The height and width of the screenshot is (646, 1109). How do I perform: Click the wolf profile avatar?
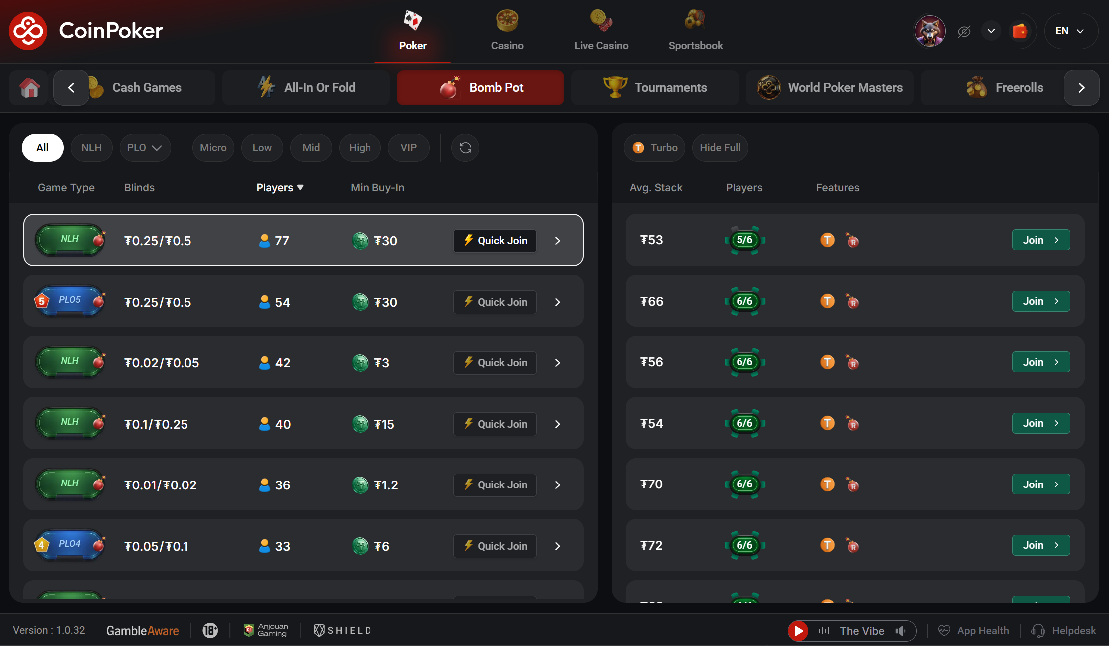point(930,31)
